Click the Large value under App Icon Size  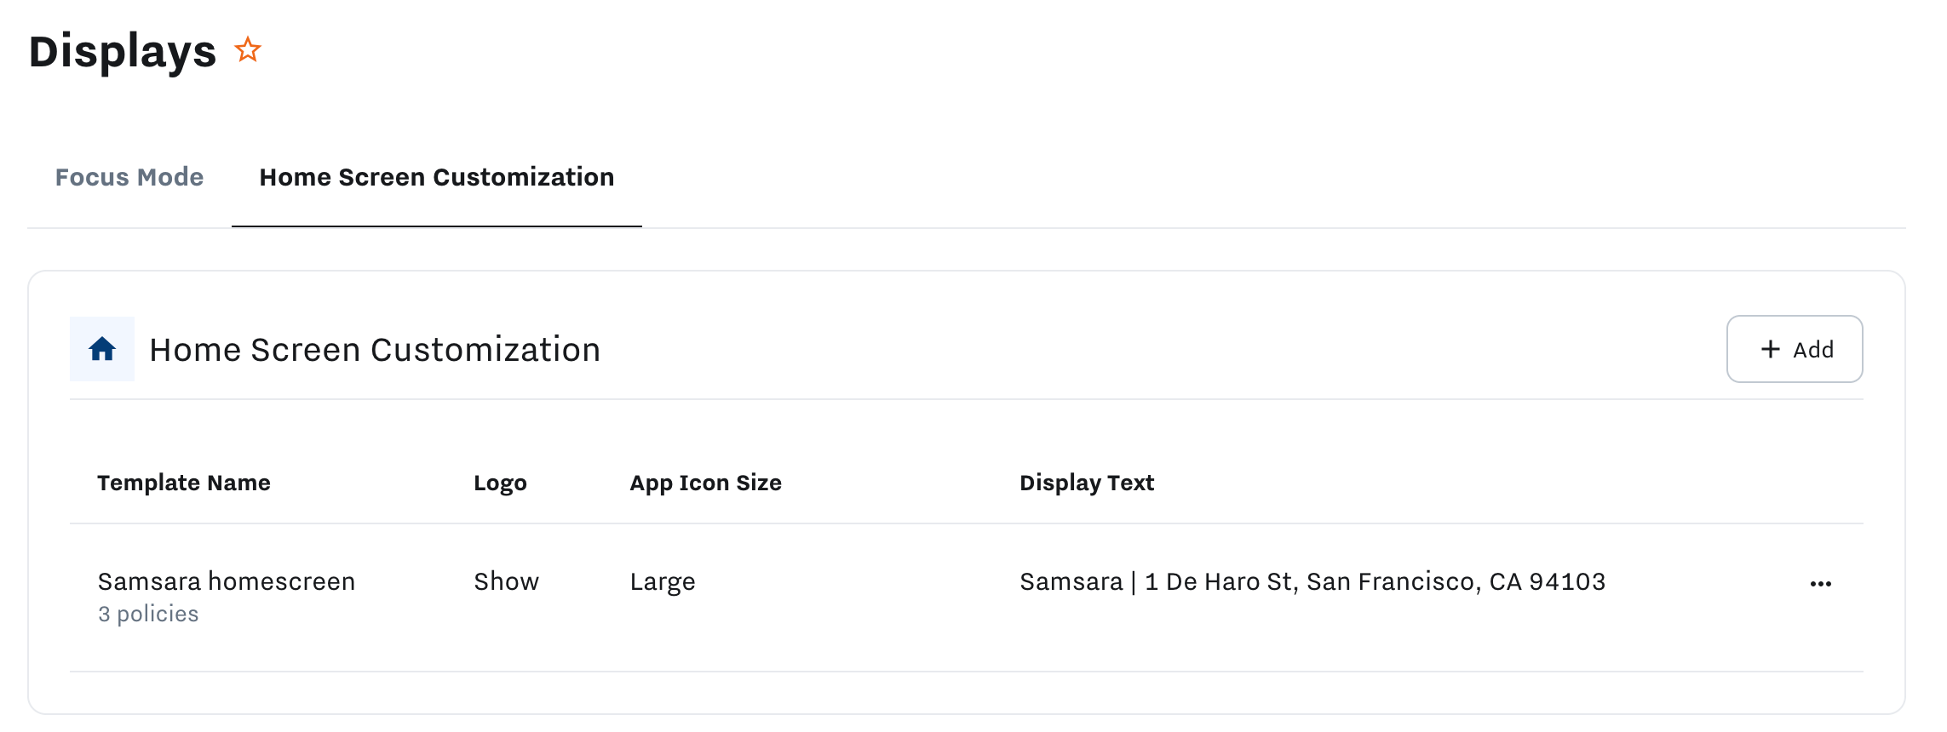pyautogui.click(x=662, y=582)
